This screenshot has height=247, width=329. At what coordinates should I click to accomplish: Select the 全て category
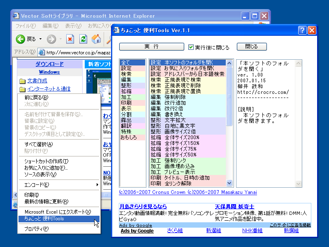tap(132, 63)
